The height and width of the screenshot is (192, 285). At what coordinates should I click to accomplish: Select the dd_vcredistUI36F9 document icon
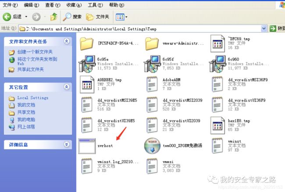click(217, 105)
